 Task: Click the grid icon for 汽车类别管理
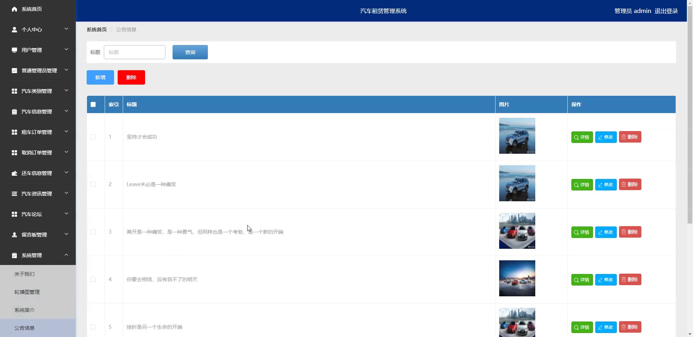[x=14, y=91]
